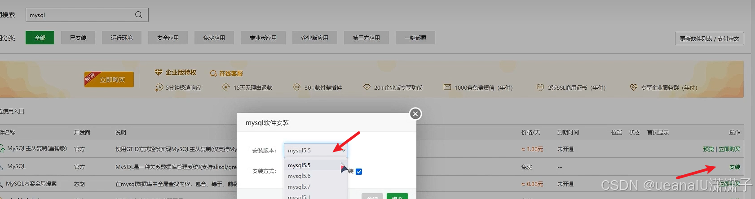Click 安装 link in MySQL row
This screenshot has width=755, height=199.
click(x=735, y=167)
